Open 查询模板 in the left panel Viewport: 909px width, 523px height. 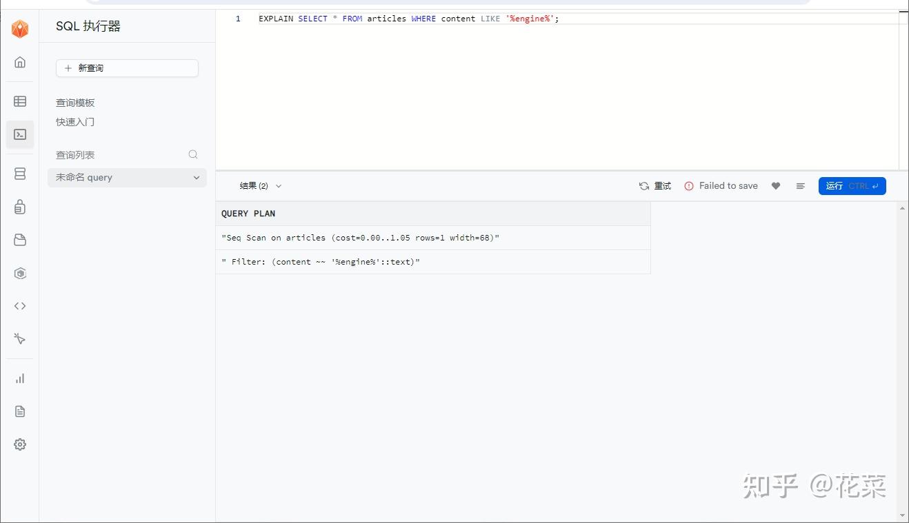(75, 102)
